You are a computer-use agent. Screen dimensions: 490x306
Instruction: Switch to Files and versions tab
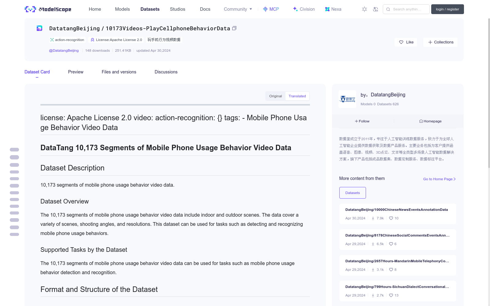coord(119,72)
